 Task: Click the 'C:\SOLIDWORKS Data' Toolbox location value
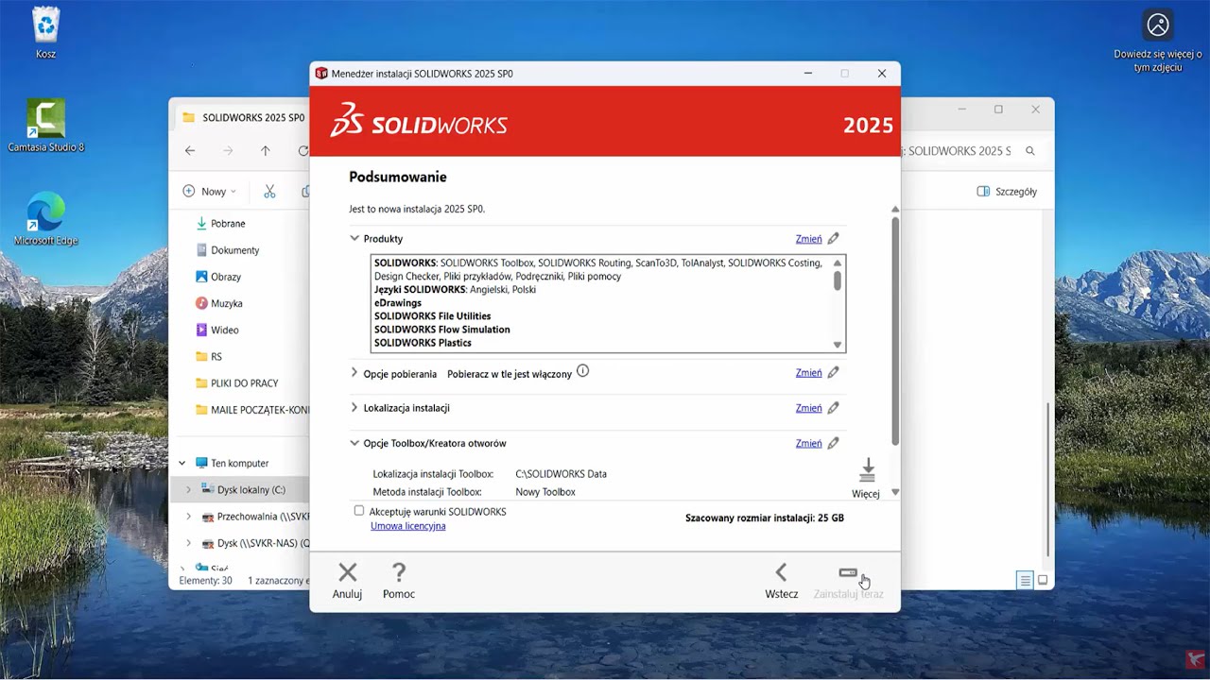(561, 474)
